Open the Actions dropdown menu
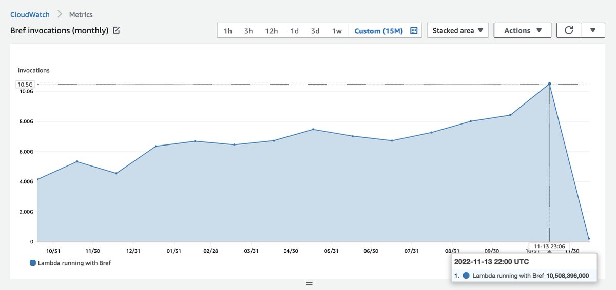This screenshot has height=290, width=616. coord(523,30)
